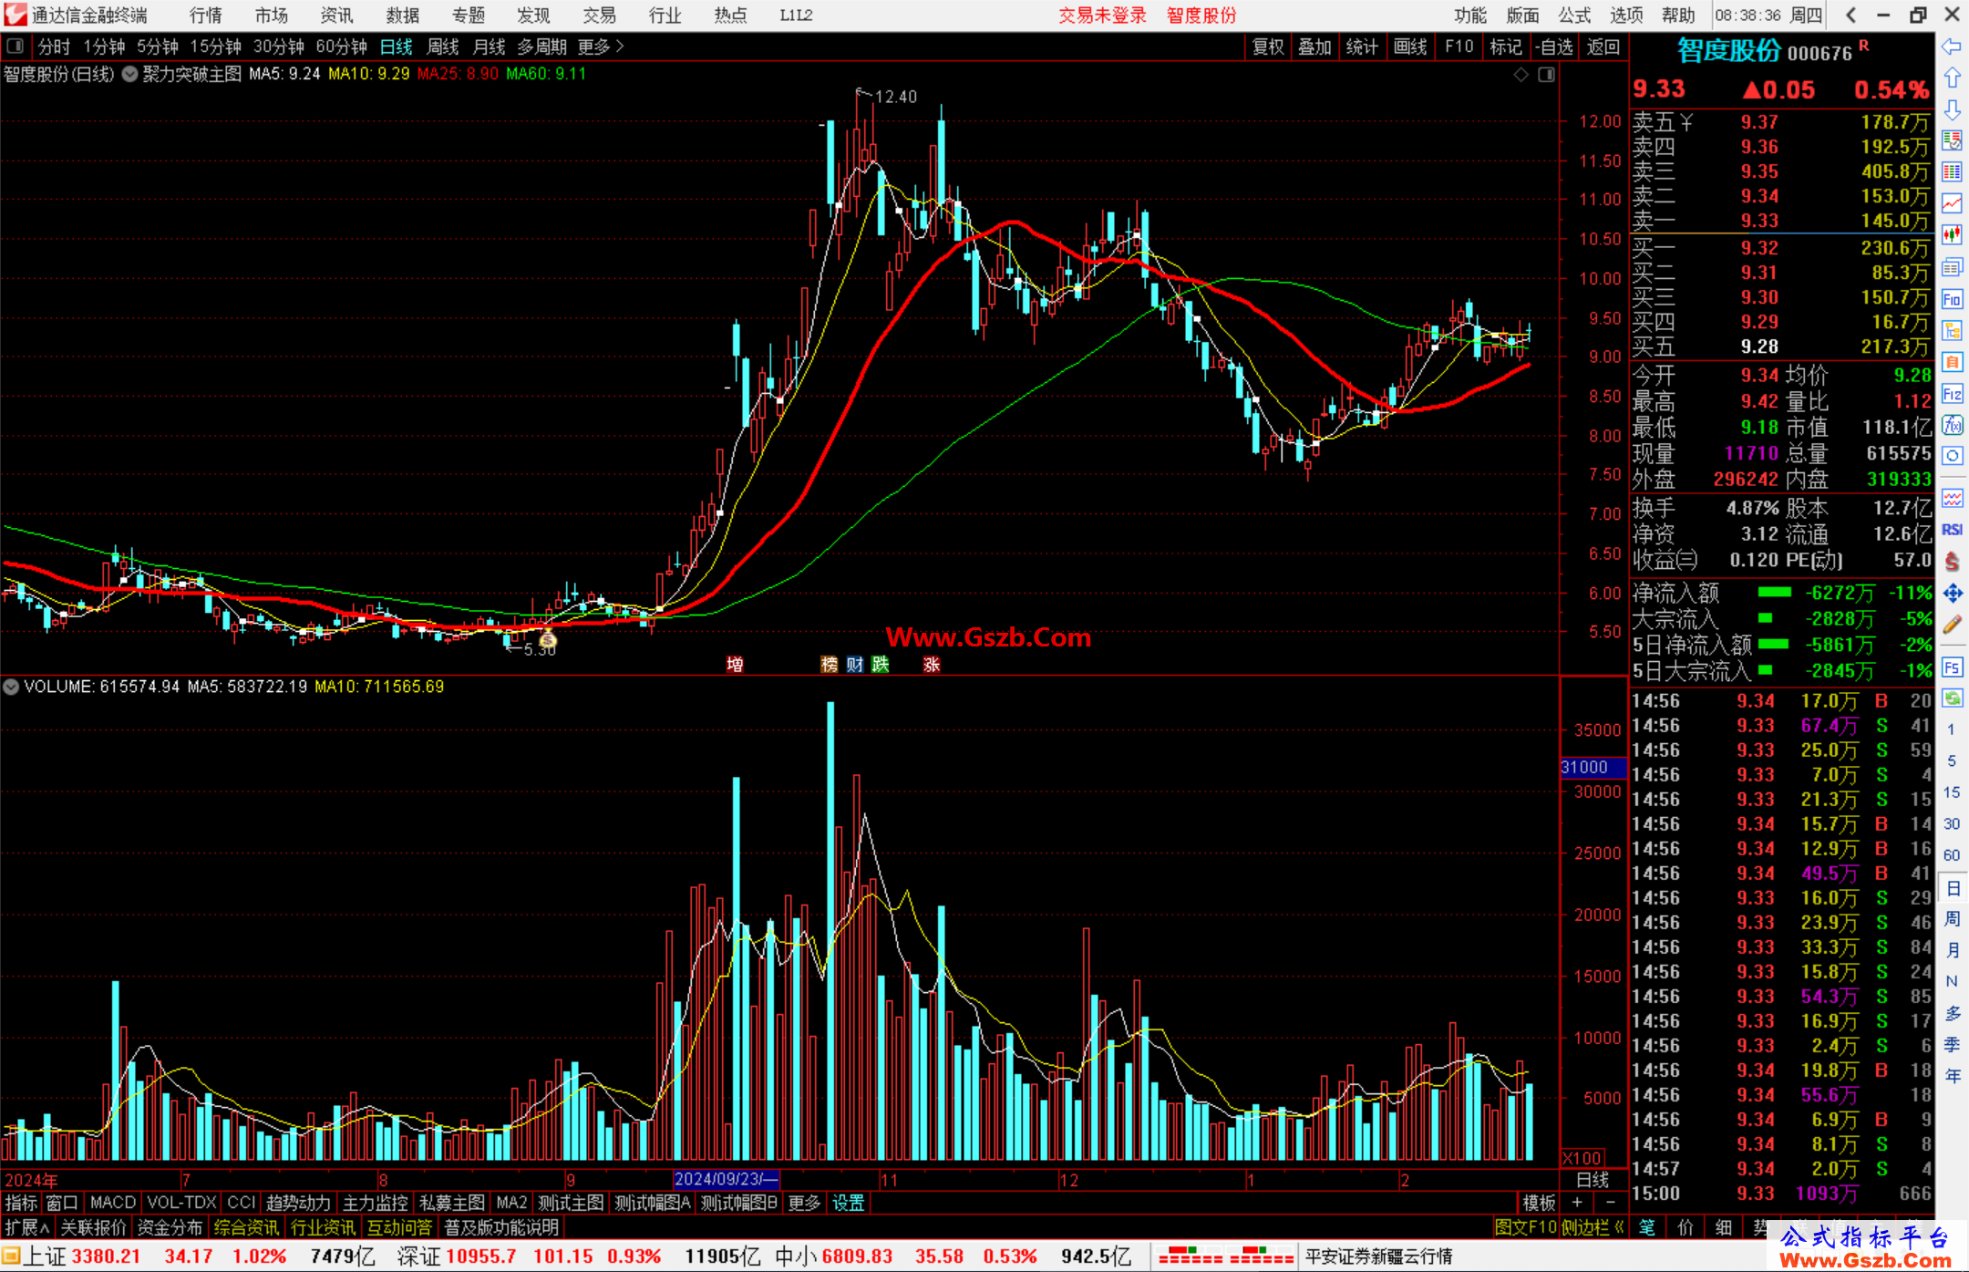Click the red dollar arrow icon
Image resolution: width=1969 pixels, height=1272 pixels.
pyautogui.click(x=1952, y=562)
